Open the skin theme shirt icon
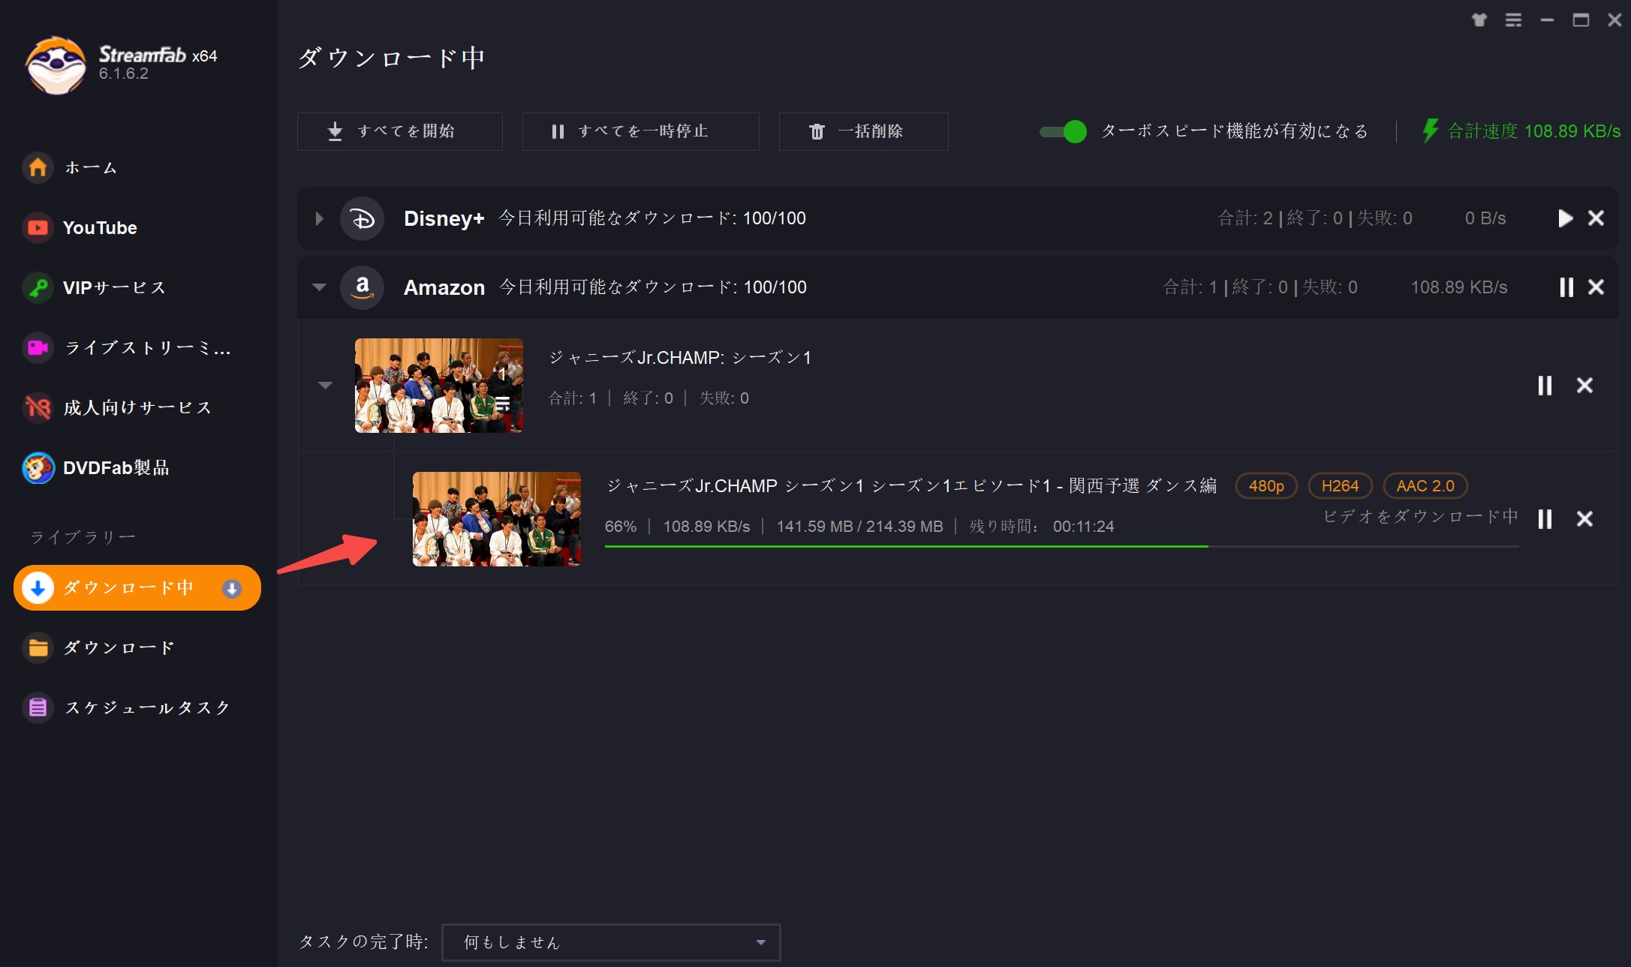The image size is (1631, 967). pos(1479,20)
